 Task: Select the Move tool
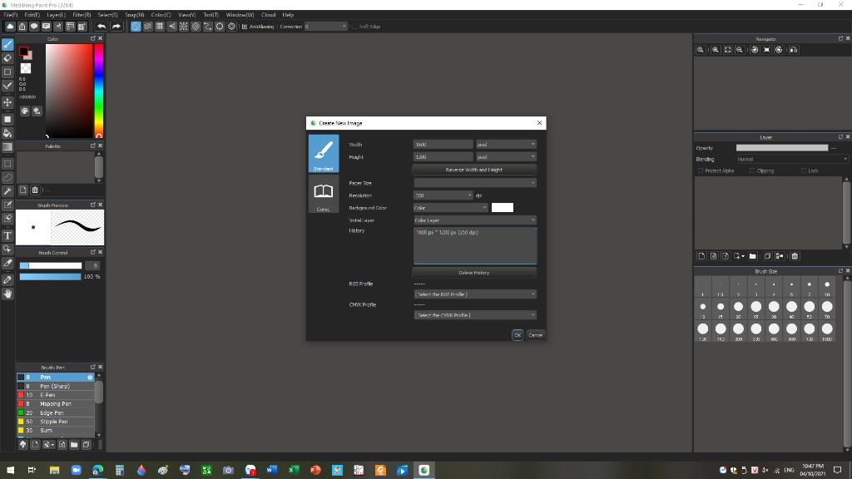pos(7,102)
